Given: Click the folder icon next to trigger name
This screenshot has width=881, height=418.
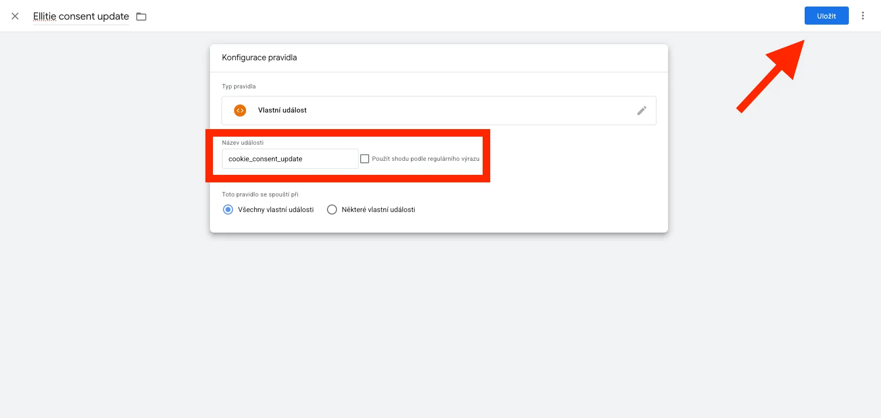Looking at the screenshot, I should [141, 17].
